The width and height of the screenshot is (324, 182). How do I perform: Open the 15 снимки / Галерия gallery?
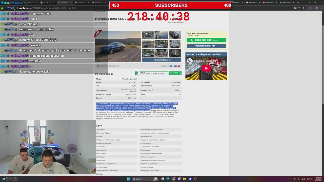[161, 60]
